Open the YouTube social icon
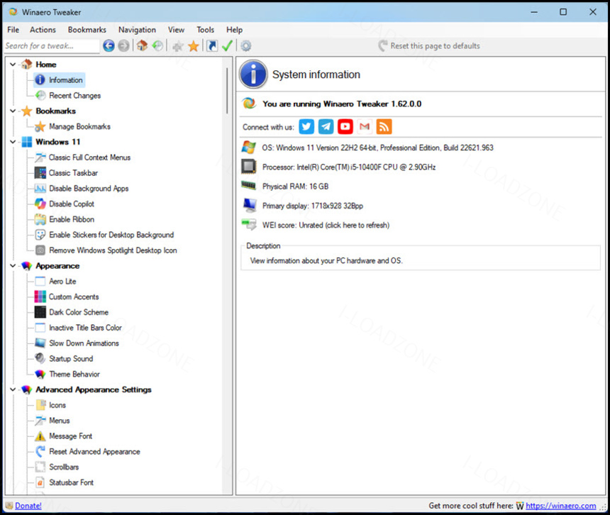The image size is (610, 515). 345,127
